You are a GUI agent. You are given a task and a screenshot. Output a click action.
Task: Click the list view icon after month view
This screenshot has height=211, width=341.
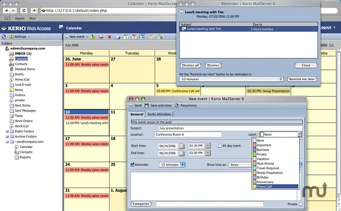click(151, 37)
